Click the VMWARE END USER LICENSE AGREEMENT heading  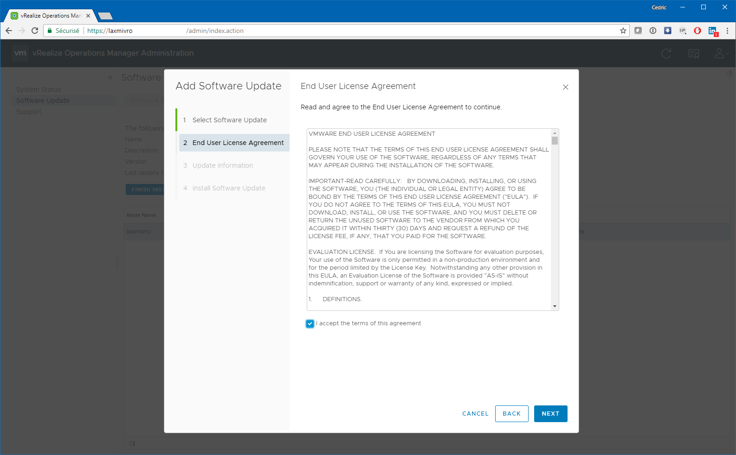372,134
